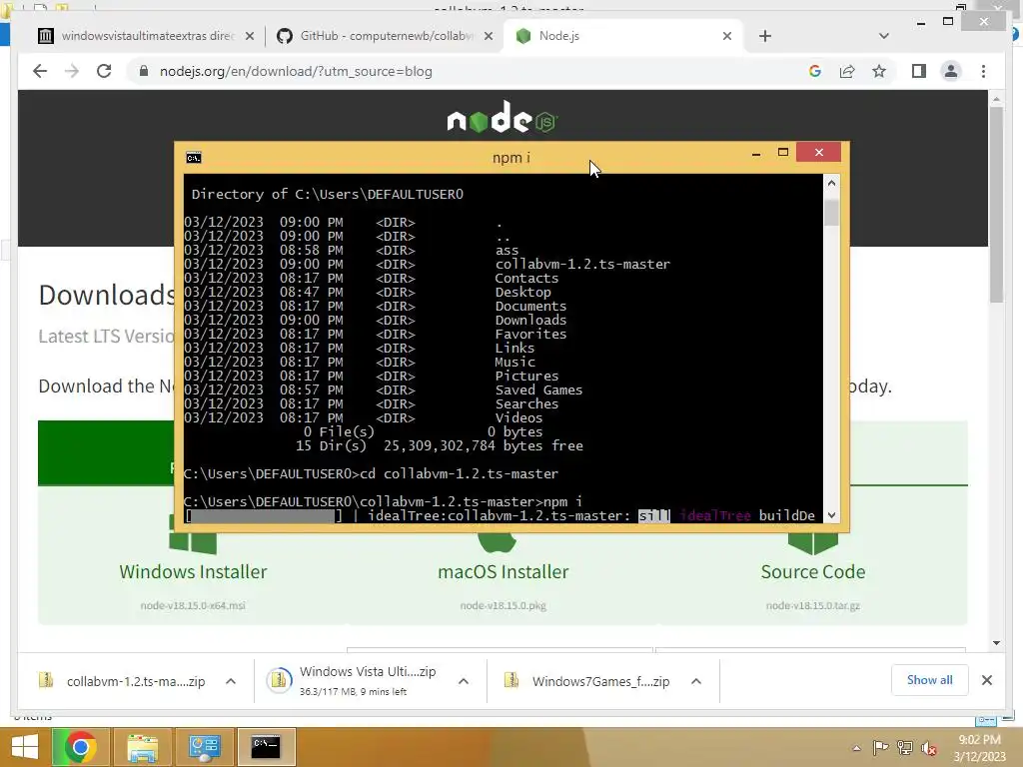Click the web page scrollbar thumb
This screenshot has height=767, width=1023.
pos(996,204)
